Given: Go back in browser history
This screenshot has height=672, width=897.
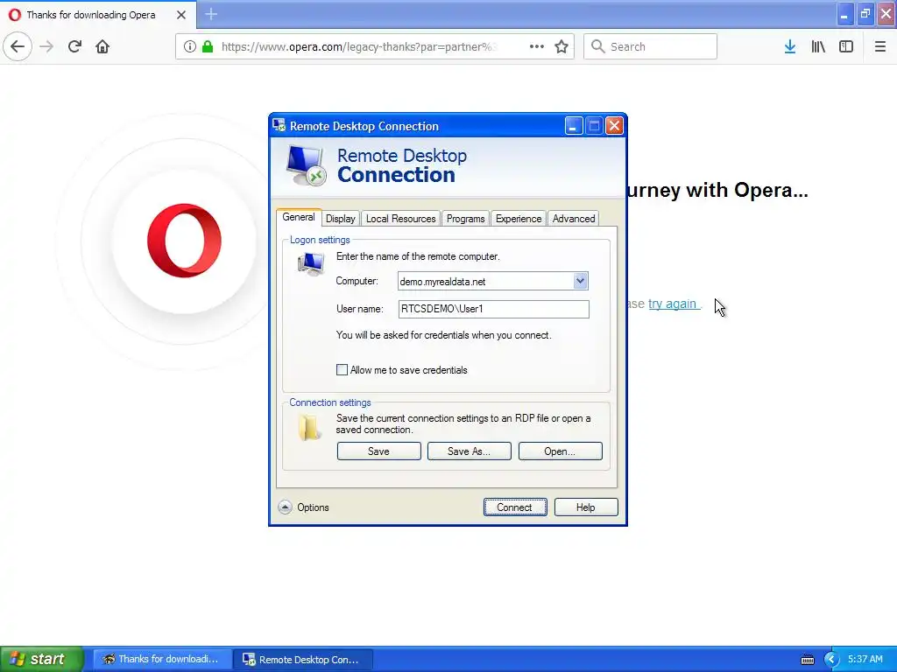Looking at the screenshot, I should coord(18,46).
